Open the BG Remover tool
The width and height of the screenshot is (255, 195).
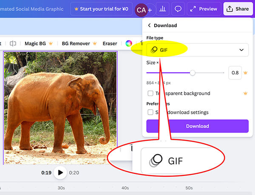(x=79, y=44)
